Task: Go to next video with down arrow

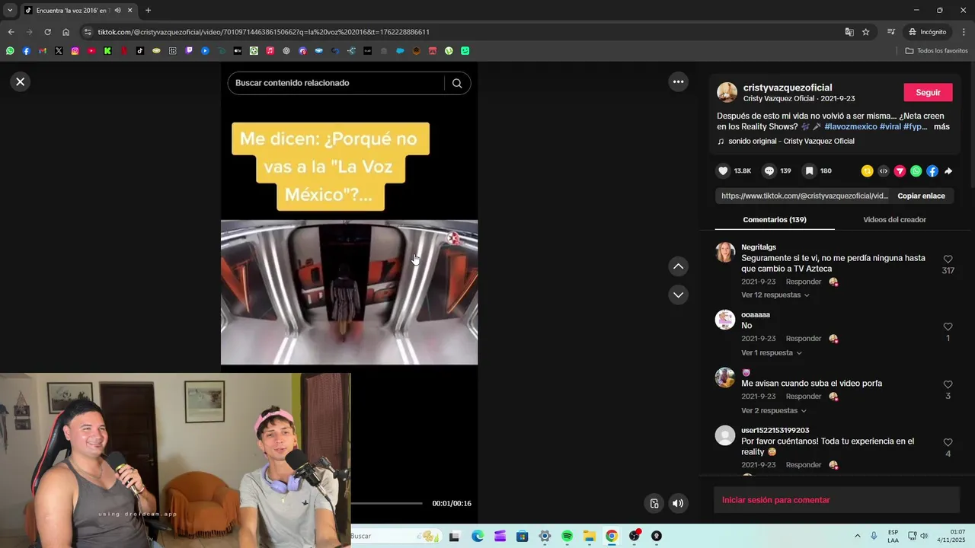Action: click(x=678, y=295)
